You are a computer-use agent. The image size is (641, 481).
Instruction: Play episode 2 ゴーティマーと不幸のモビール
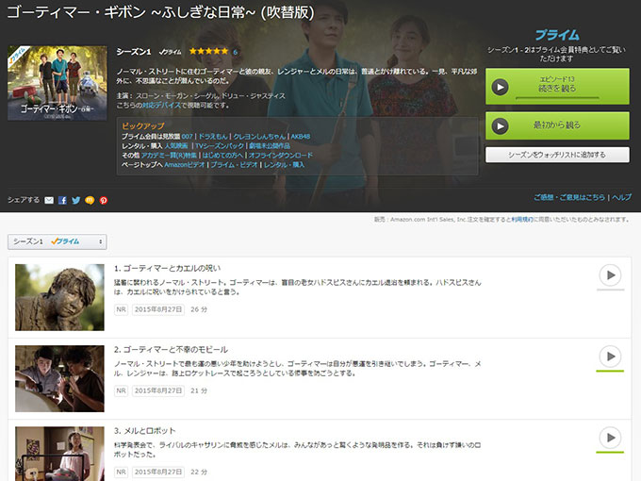pos(610,357)
